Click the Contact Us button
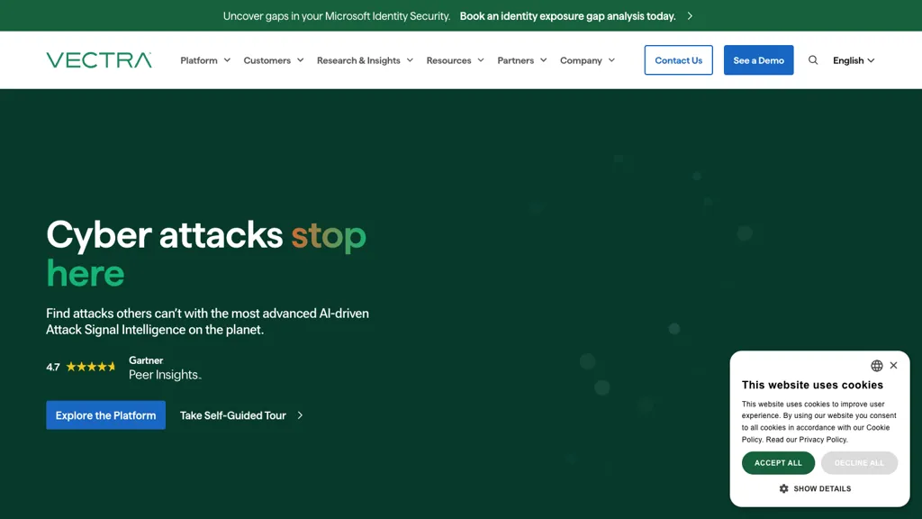 [678, 60]
